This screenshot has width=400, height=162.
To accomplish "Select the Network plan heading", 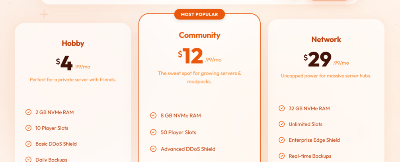I will (326, 39).
